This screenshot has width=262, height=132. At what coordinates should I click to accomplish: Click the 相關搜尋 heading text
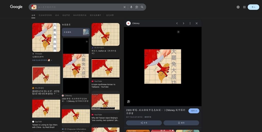(66, 25)
